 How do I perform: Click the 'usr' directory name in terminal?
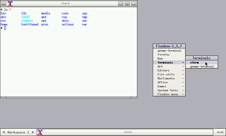click(x=85, y=21)
